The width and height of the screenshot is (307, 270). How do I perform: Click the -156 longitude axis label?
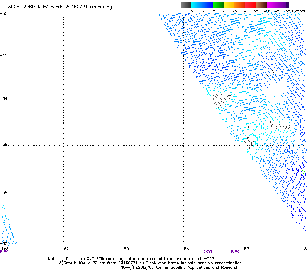(x=184, y=249)
